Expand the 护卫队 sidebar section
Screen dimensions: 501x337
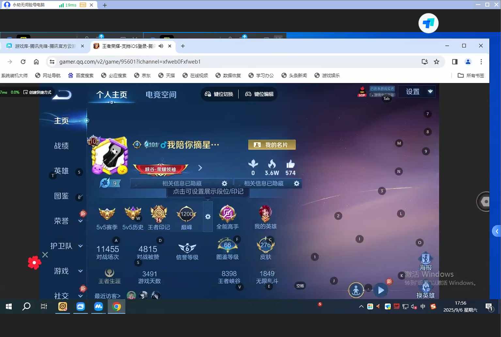coord(81,246)
